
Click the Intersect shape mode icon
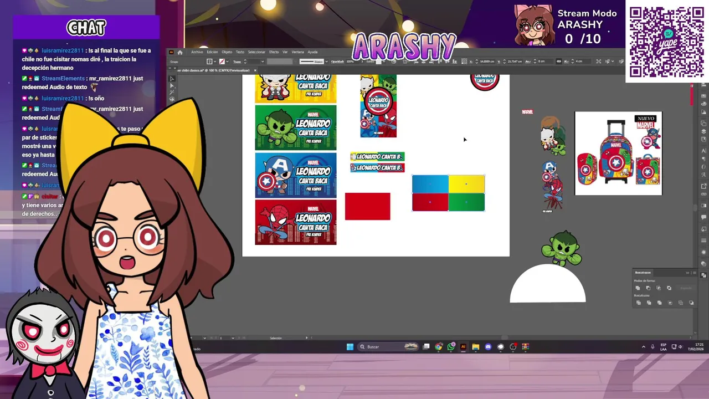[659, 288]
